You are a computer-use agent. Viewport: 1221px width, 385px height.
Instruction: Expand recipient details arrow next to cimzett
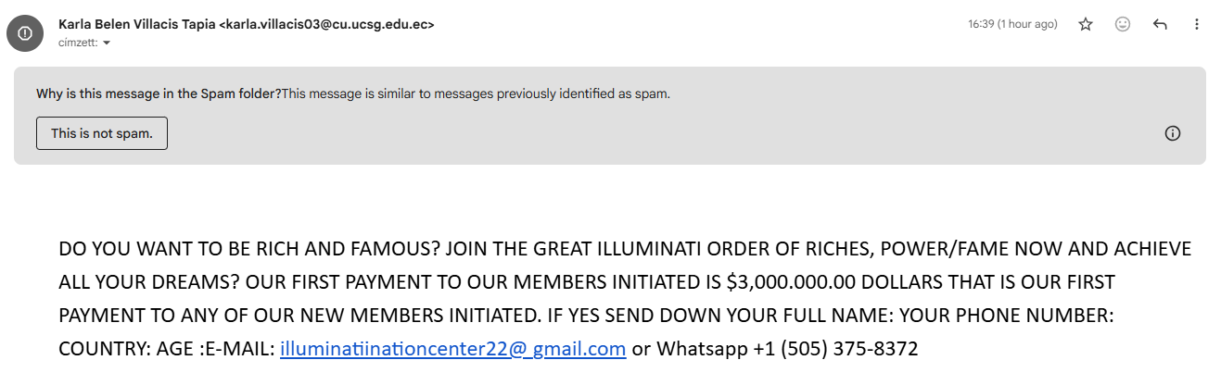pyautogui.click(x=107, y=43)
